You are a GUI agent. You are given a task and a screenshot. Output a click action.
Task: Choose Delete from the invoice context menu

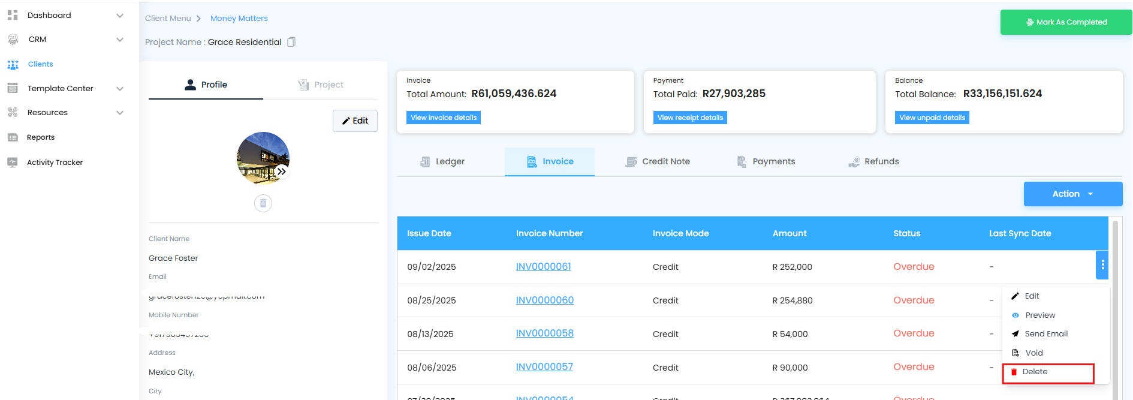[1034, 372]
